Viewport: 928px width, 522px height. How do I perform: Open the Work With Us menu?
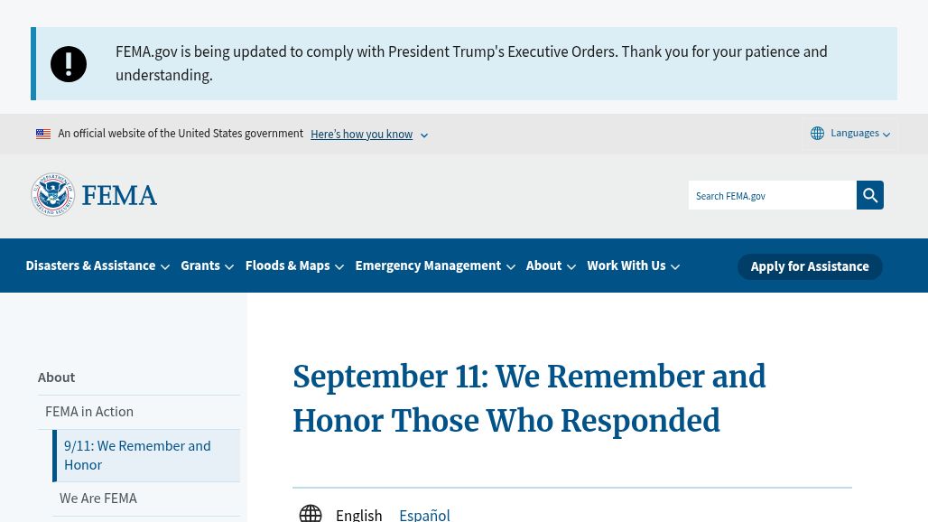pos(634,266)
